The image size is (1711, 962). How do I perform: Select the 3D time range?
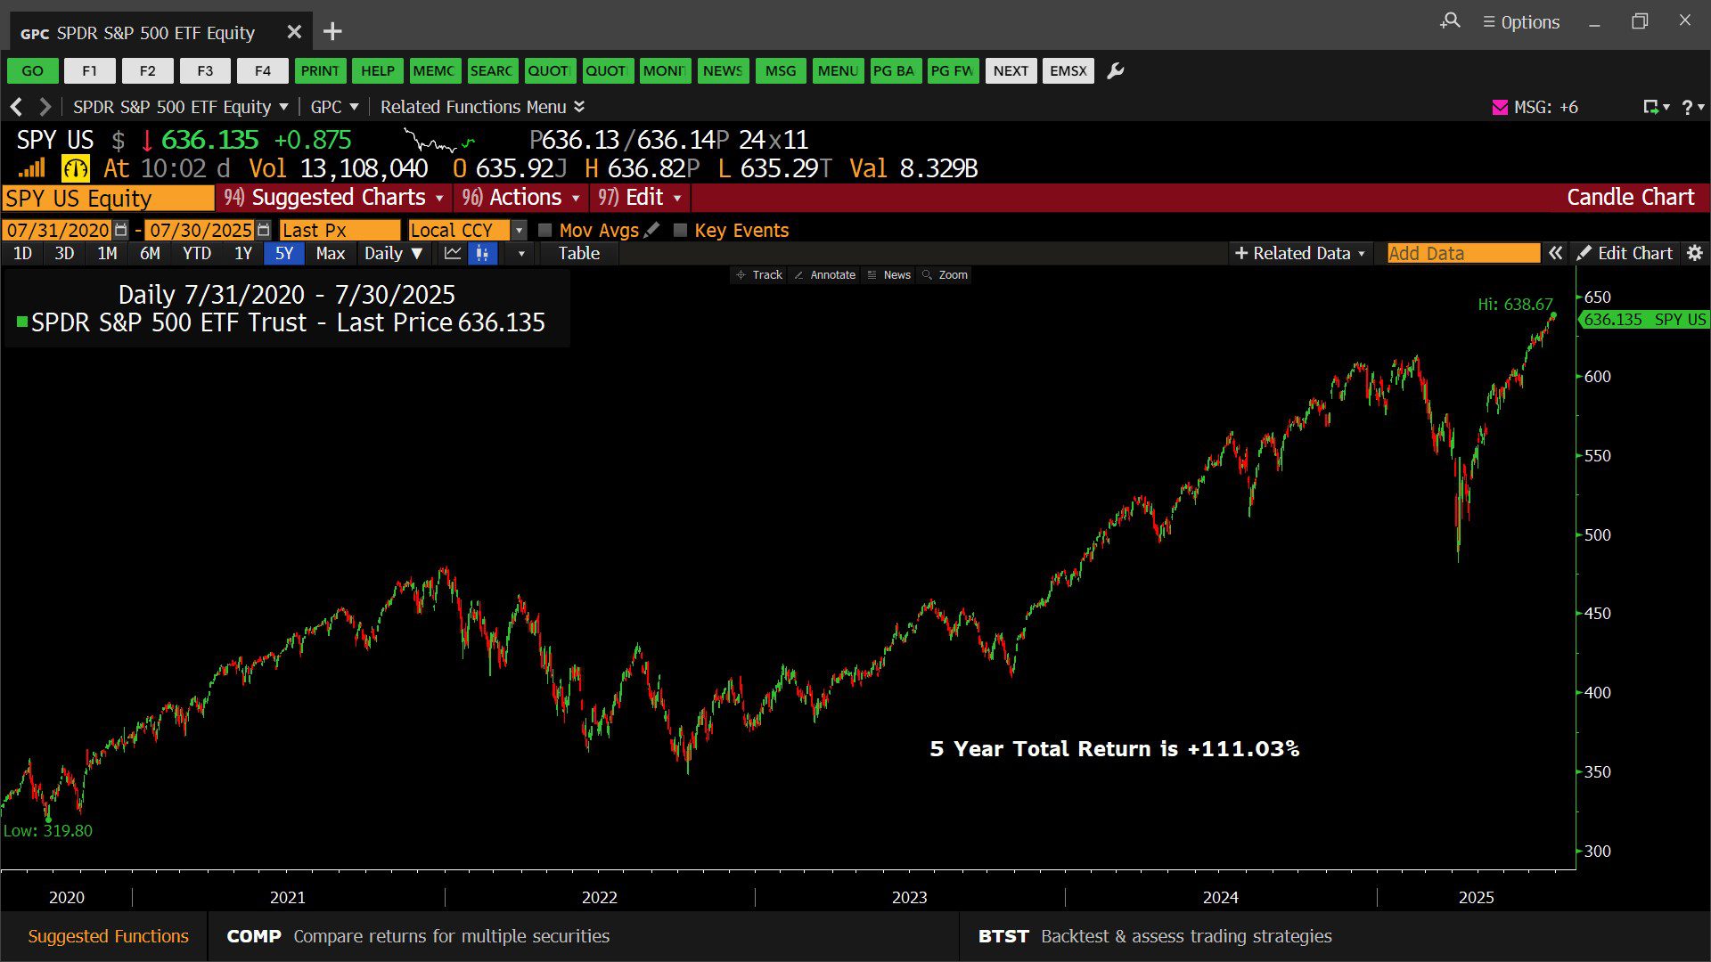[x=64, y=253]
